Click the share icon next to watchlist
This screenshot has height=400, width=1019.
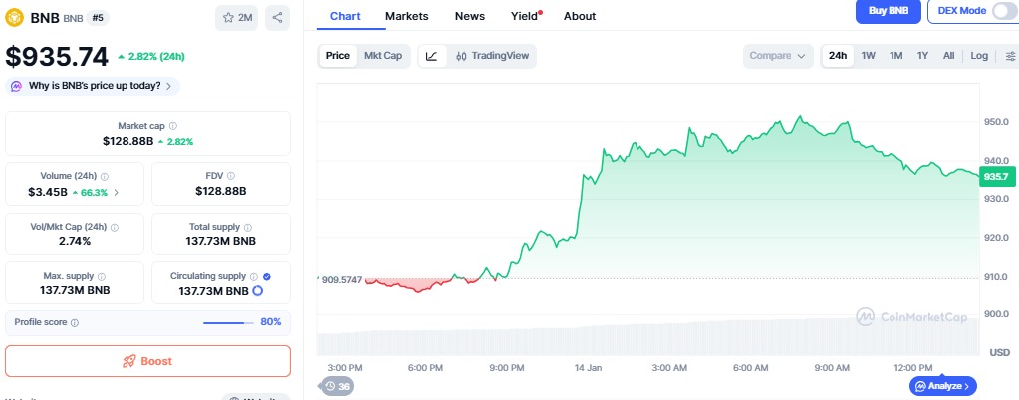(277, 17)
